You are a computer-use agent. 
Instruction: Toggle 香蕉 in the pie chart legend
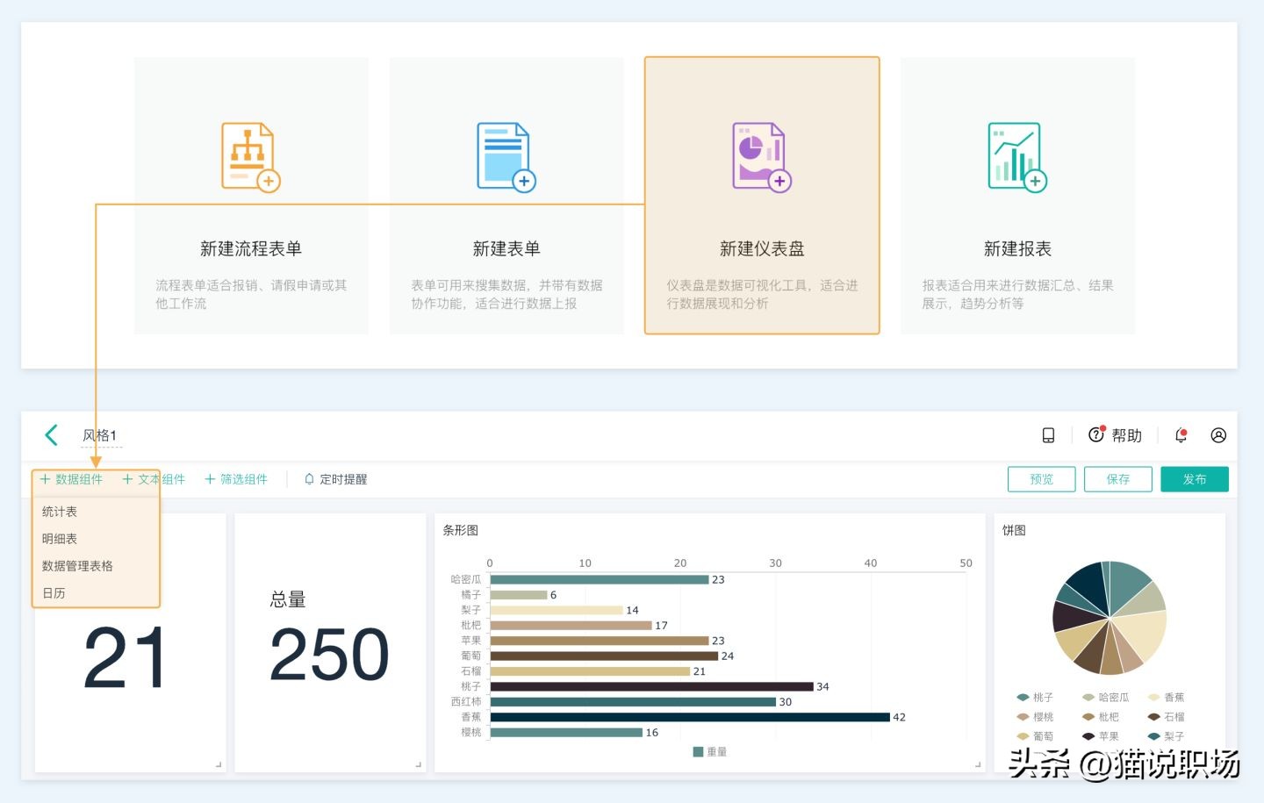[1166, 698]
